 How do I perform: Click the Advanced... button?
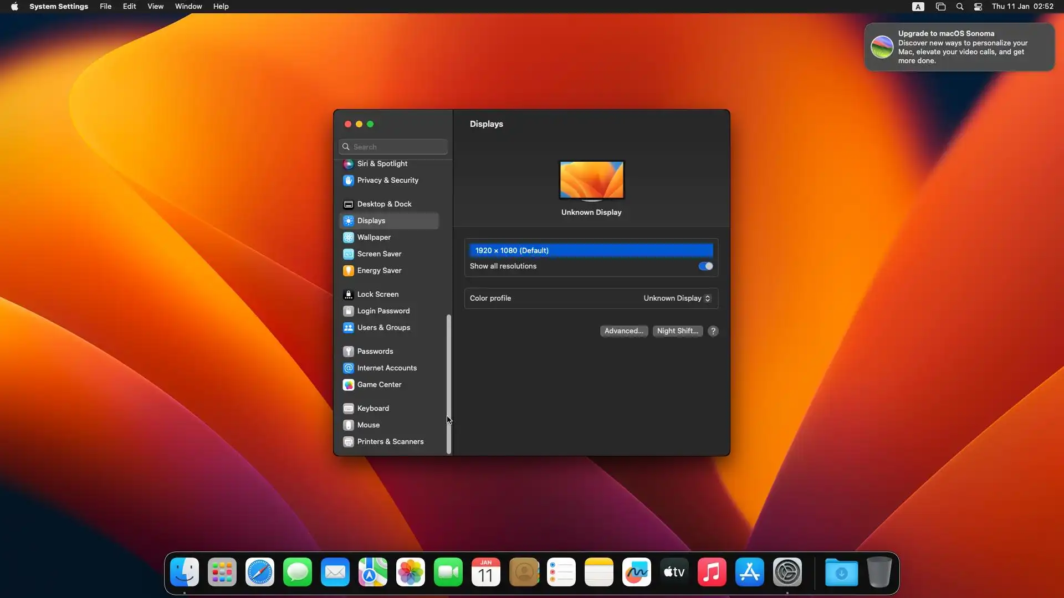(623, 331)
